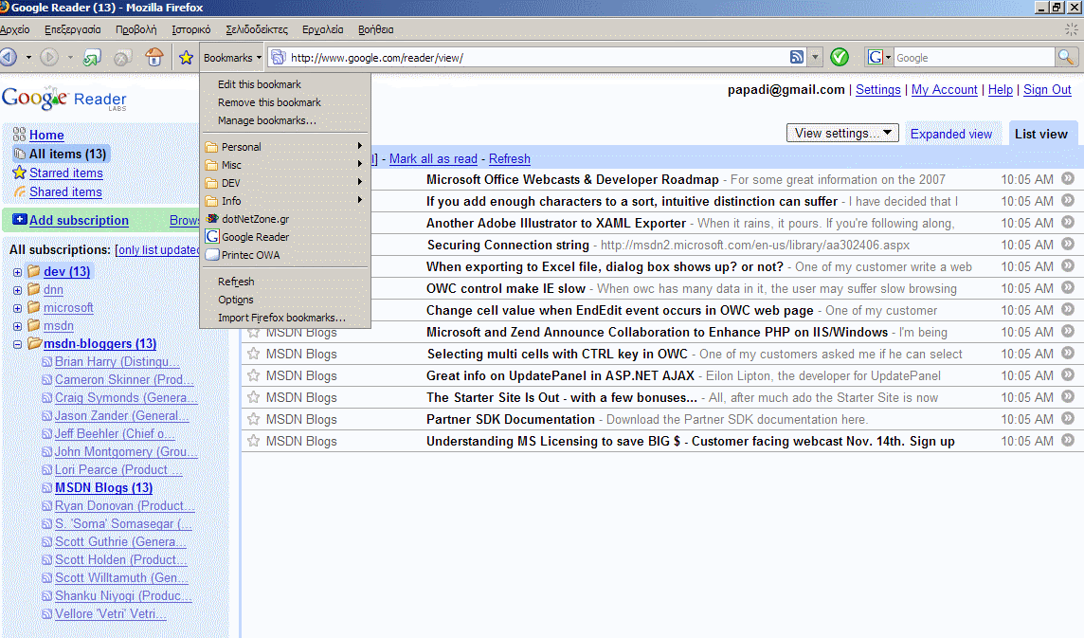This screenshot has height=638, width=1084.
Task: Switch to List view tab
Action: (1040, 134)
